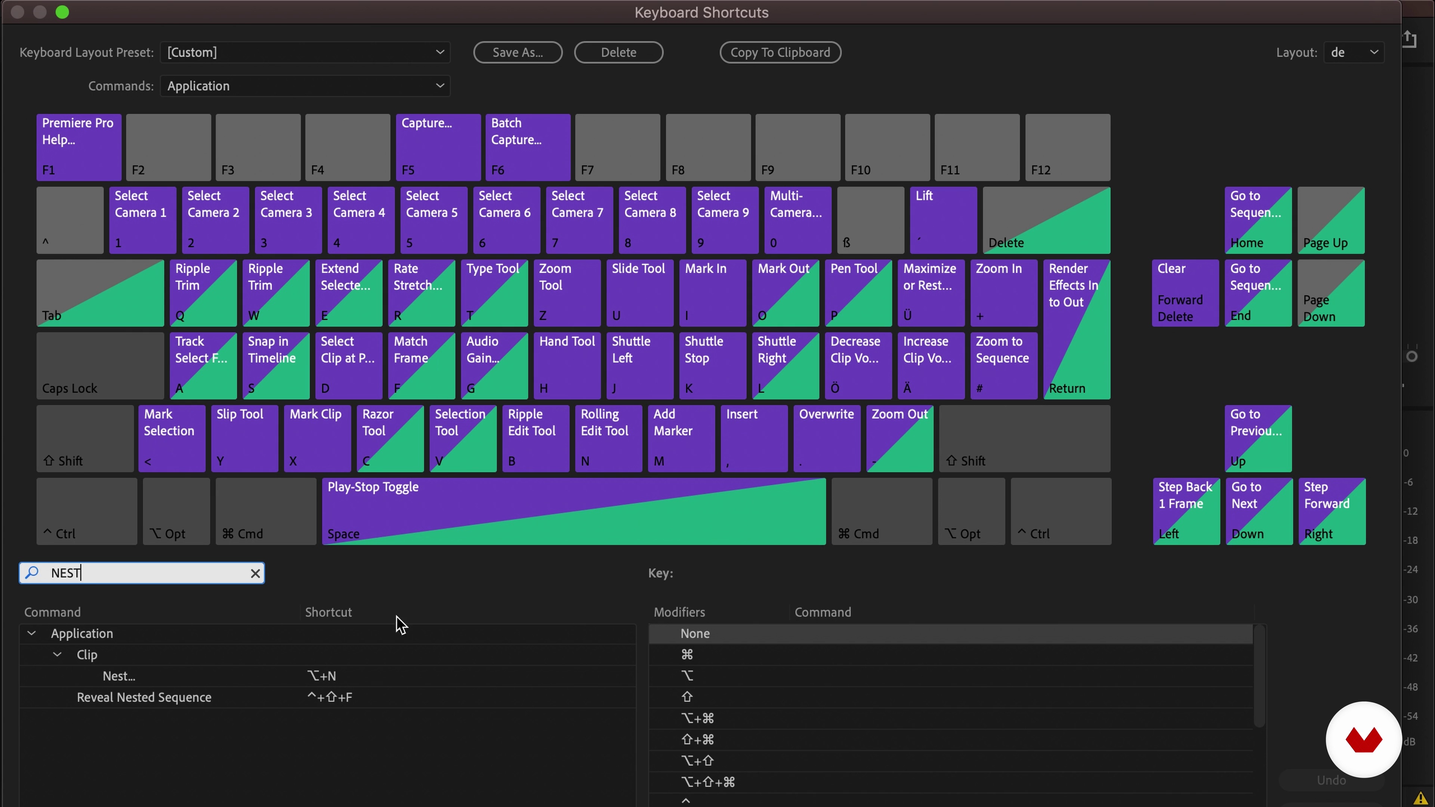The height and width of the screenshot is (807, 1435).
Task: Select the ⌥+⌘ modifier row
Action: click(950, 718)
